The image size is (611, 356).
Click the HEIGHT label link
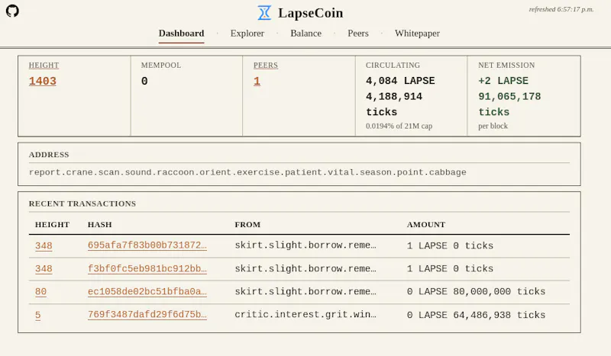(44, 66)
